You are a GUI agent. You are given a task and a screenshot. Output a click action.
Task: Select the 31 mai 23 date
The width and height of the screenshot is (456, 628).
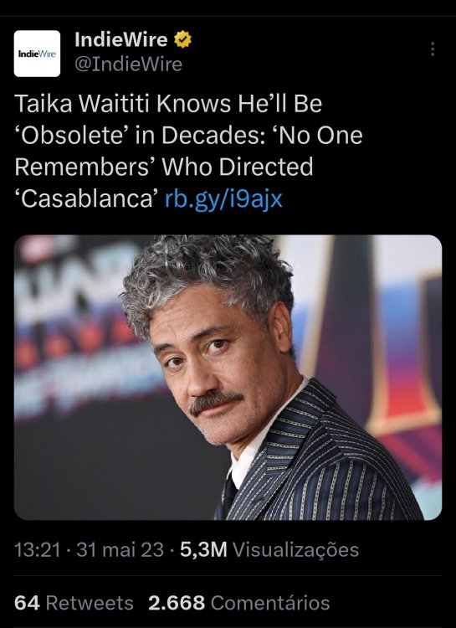(120, 549)
